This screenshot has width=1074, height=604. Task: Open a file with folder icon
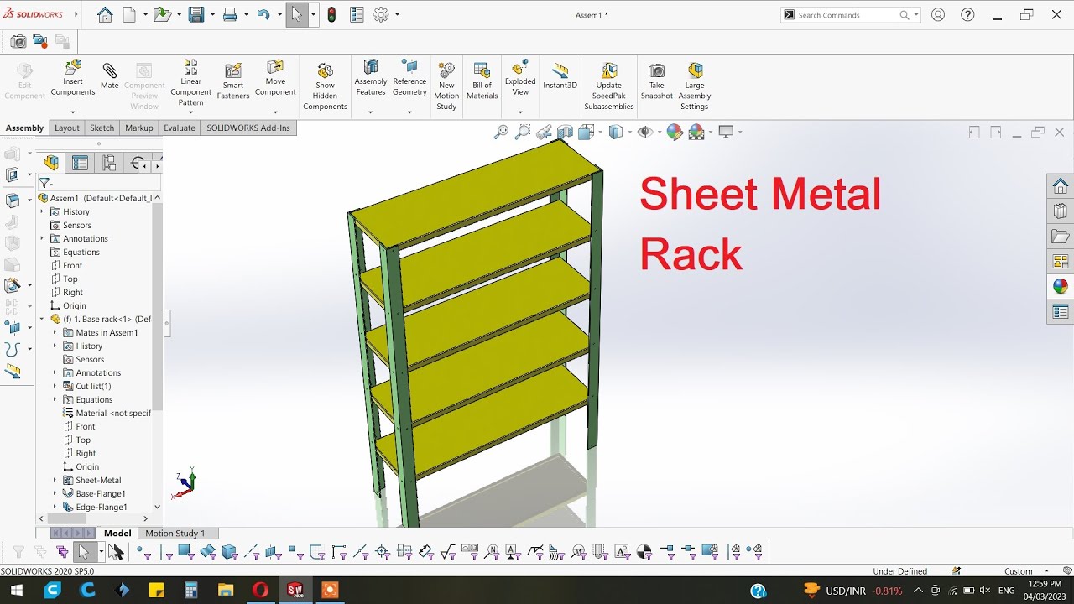[162, 14]
